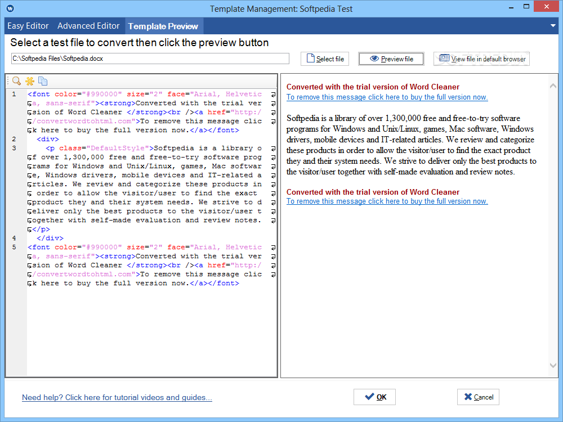Click the Softpedia paragraph in the preview
563x422 pixels.
pos(412,145)
